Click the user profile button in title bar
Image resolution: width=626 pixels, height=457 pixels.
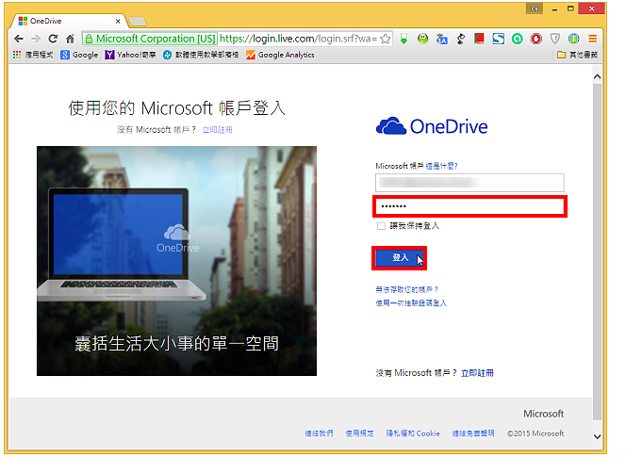click(x=535, y=8)
